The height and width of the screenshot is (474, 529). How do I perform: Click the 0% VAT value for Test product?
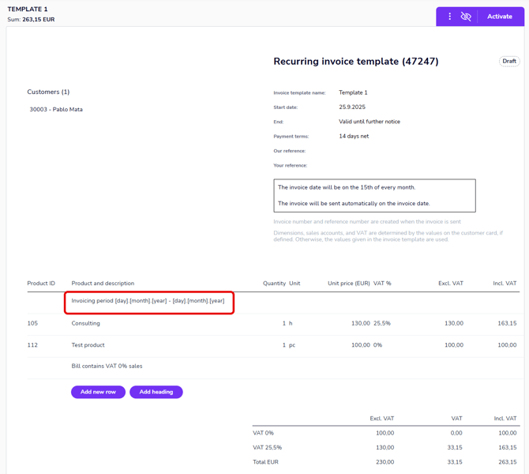pos(378,345)
